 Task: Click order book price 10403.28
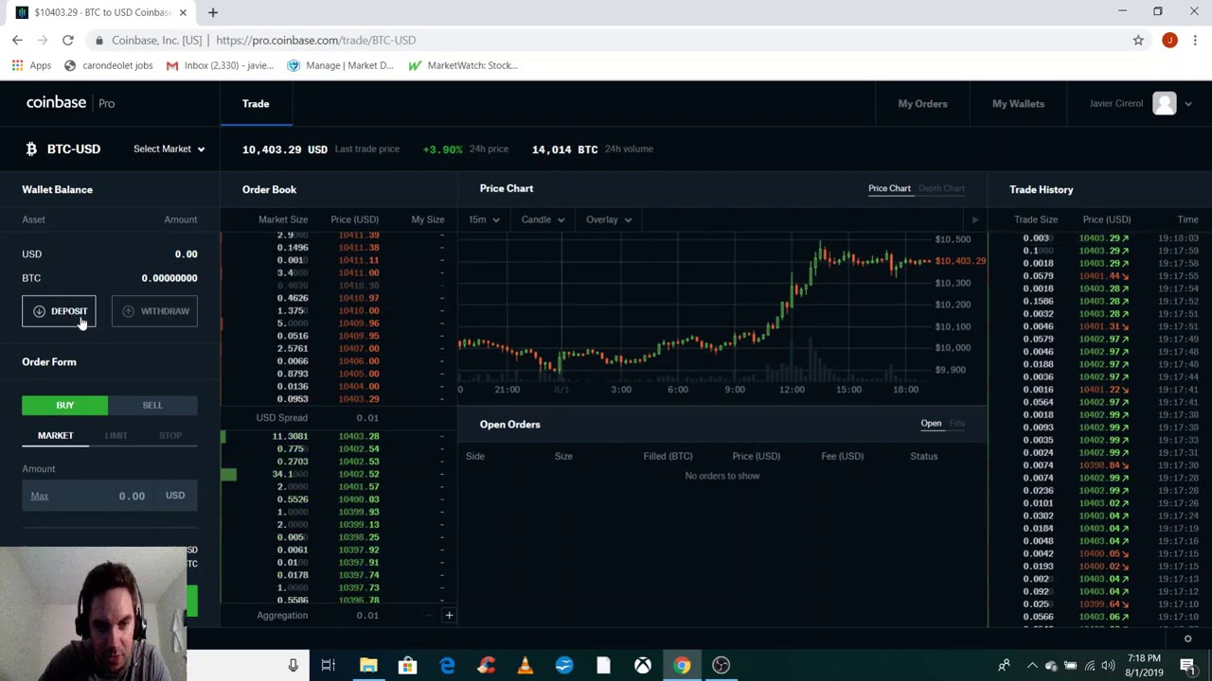click(x=360, y=436)
